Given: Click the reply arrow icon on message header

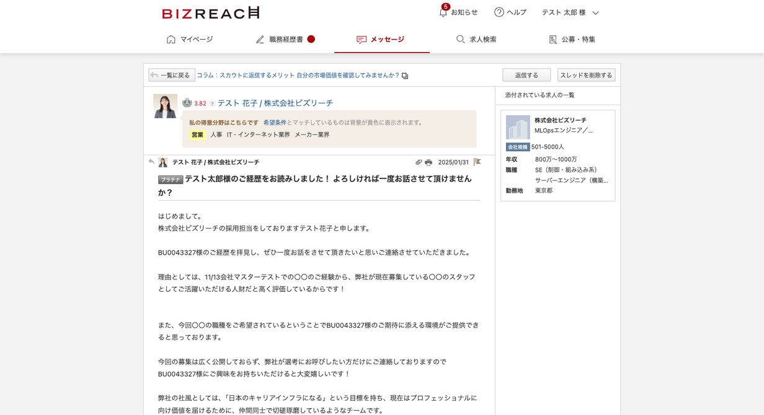Looking at the screenshot, I should tap(151, 162).
